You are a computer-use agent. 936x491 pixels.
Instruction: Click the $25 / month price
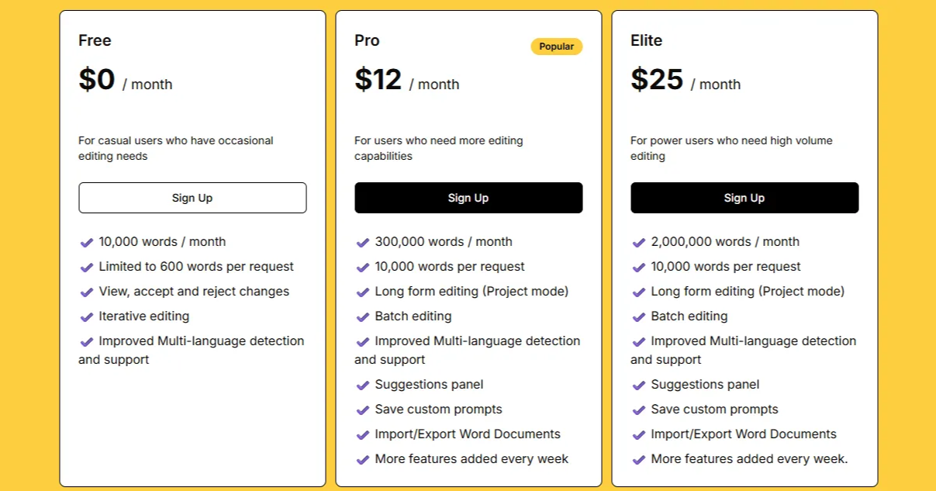(x=685, y=81)
